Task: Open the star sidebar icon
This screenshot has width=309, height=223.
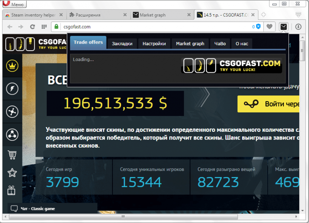Action: [12, 173]
